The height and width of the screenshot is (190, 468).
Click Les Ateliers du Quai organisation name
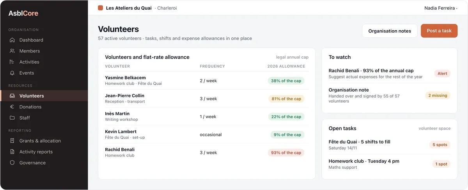[129, 8]
